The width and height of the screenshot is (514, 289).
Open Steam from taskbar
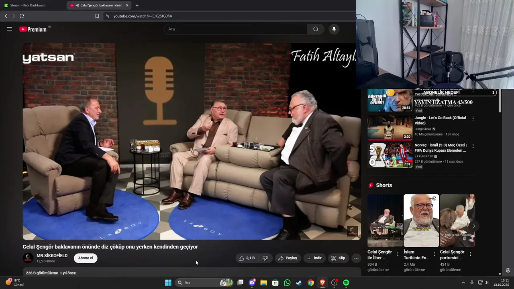[x=299, y=283]
